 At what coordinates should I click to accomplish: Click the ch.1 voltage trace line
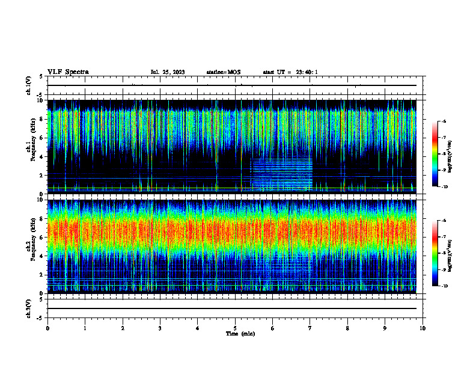click(x=232, y=85)
